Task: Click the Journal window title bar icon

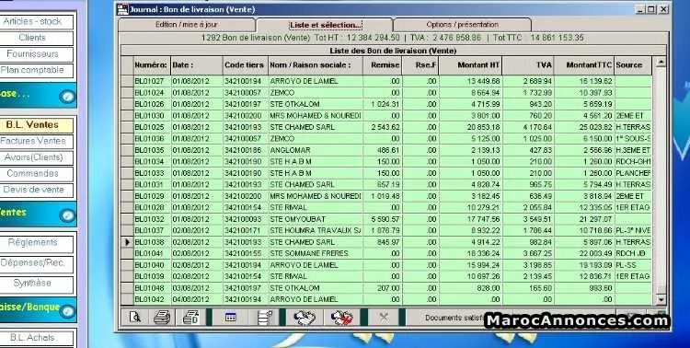Action: point(122,9)
